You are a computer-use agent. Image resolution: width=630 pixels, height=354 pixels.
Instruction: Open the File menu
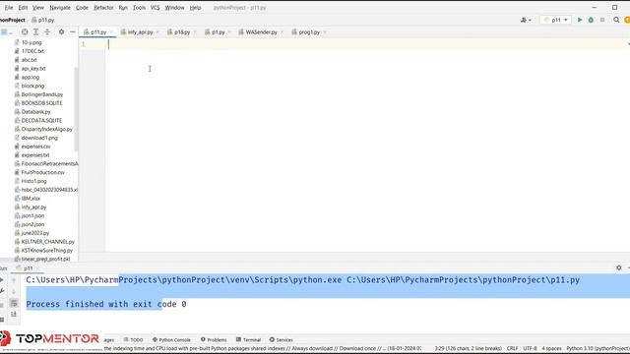point(9,8)
